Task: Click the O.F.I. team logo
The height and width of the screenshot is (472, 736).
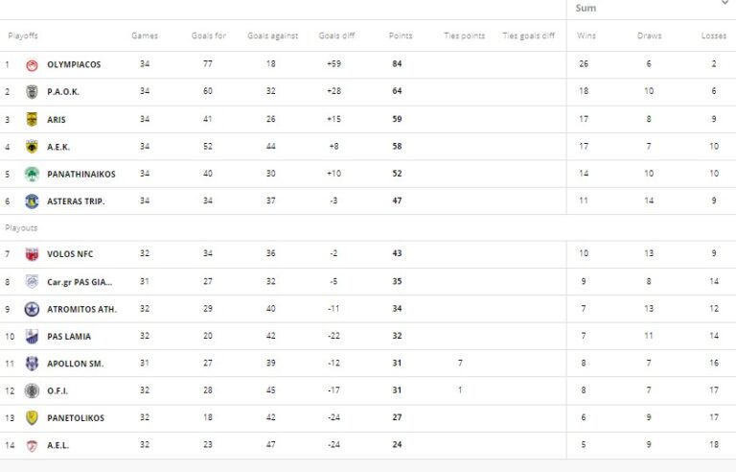Action: (32, 390)
